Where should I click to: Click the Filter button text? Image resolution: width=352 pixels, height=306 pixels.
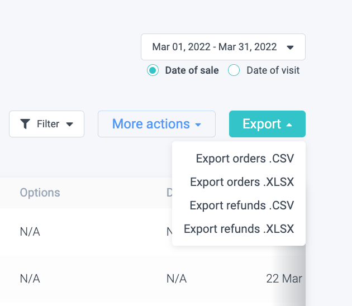[48, 124]
